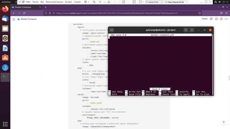Open the terminal hamburger menu
This screenshot has width=230, height=129.
(x=192, y=30)
